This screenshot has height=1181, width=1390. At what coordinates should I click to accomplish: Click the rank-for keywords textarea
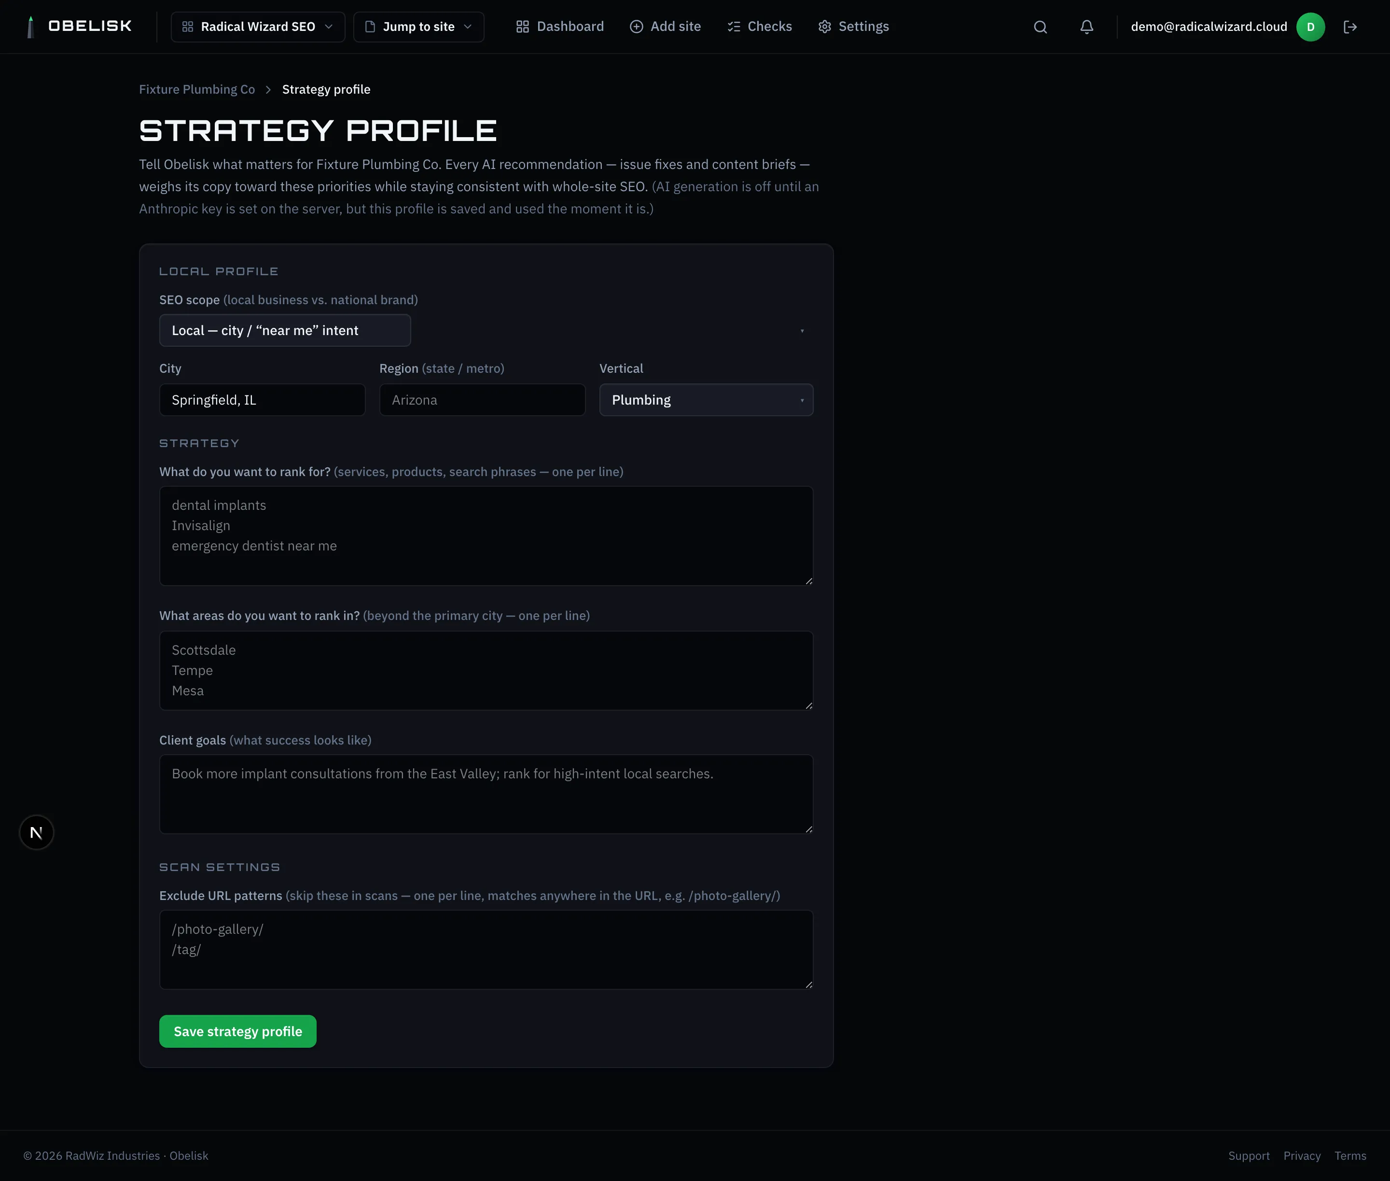click(x=486, y=535)
